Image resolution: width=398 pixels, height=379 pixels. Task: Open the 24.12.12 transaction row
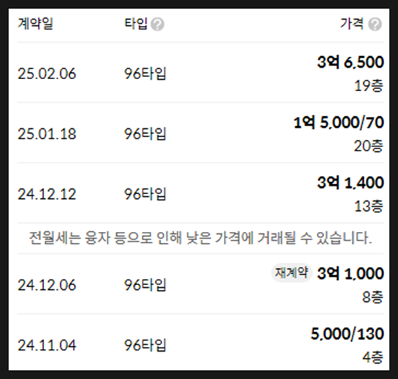tap(201, 193)
